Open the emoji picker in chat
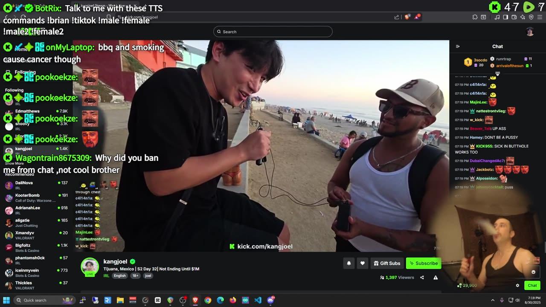 point(533,272)
